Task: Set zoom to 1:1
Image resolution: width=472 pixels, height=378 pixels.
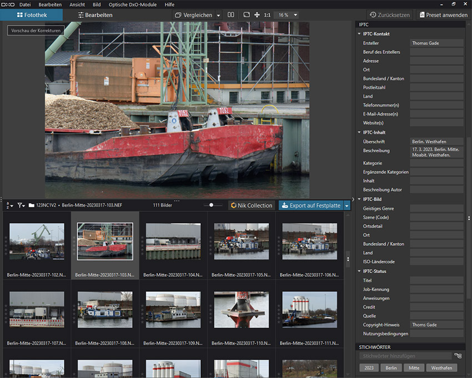Action: 267,15
